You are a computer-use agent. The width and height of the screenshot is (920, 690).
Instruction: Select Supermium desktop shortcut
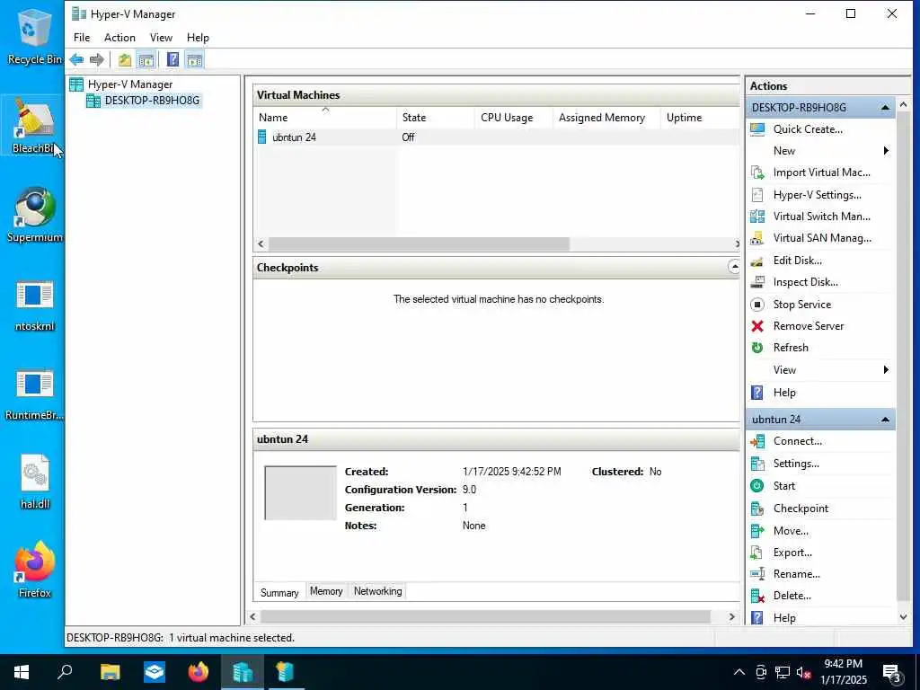[34, 215]
